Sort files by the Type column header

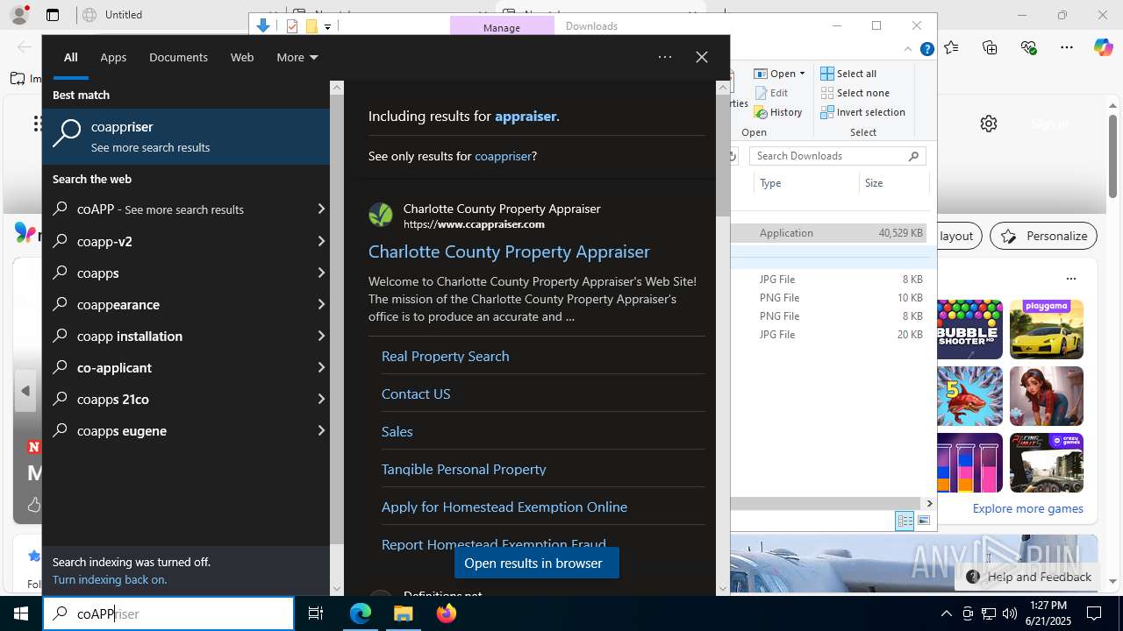click(805, 183)
